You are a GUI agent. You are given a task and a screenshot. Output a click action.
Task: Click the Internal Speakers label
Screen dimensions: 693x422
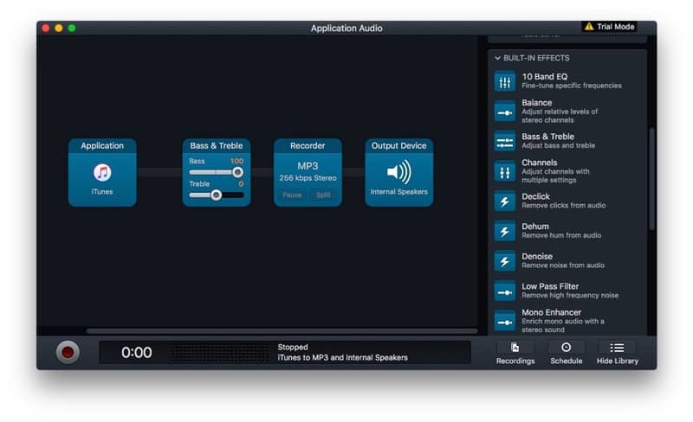click(x=398, y=192)
